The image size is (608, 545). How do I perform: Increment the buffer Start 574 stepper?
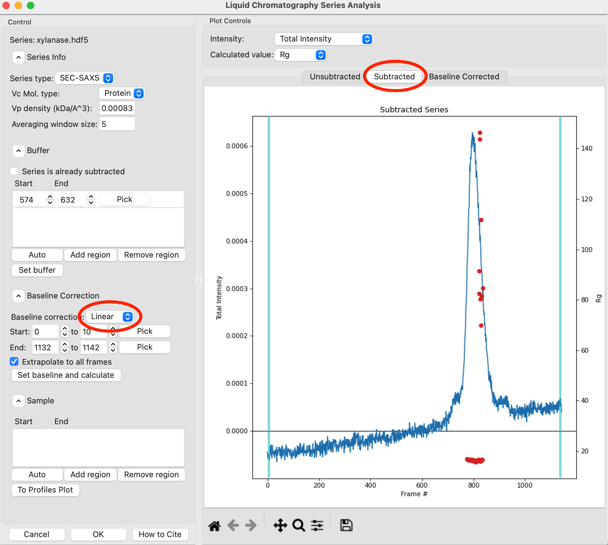[x=50, y=197]
